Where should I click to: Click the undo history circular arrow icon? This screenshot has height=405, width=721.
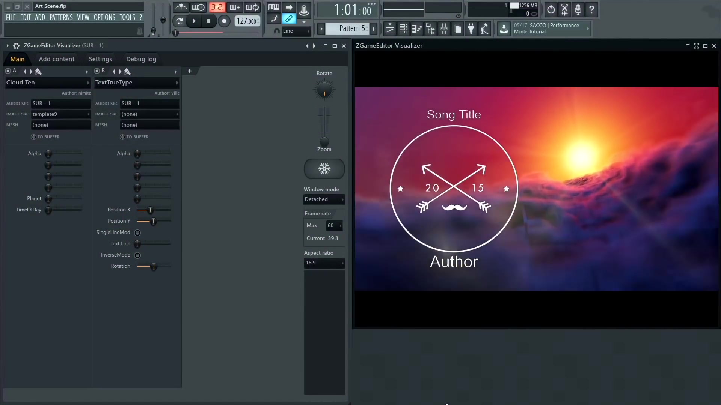coord(551,10)
